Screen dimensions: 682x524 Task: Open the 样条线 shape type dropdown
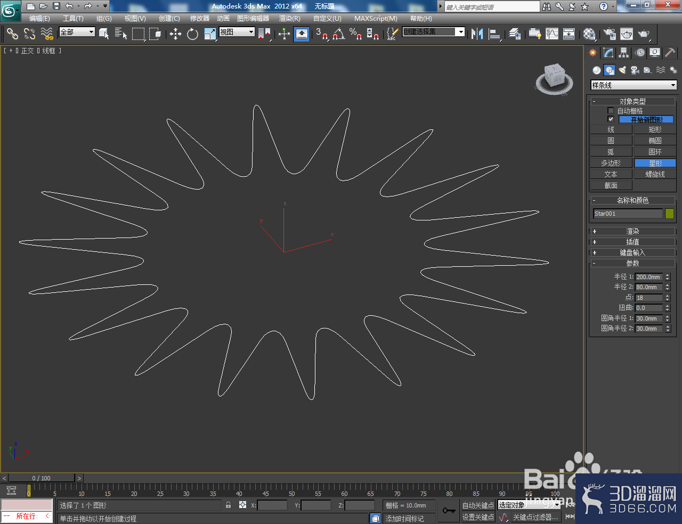point(634,85)
